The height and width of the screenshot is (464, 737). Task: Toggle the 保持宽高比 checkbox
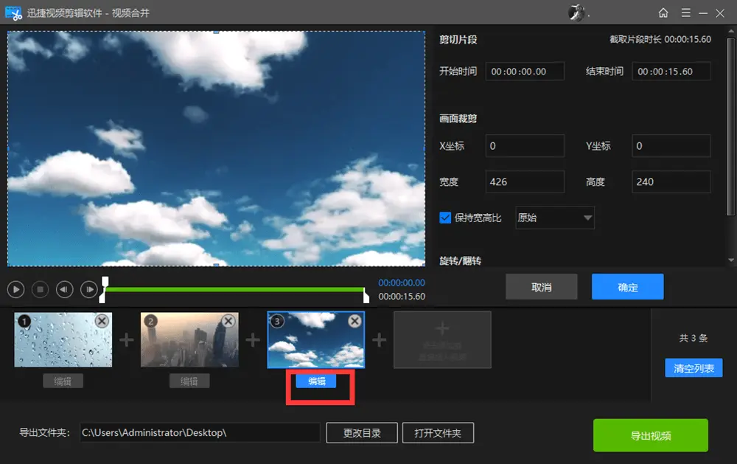coord(445,218)
